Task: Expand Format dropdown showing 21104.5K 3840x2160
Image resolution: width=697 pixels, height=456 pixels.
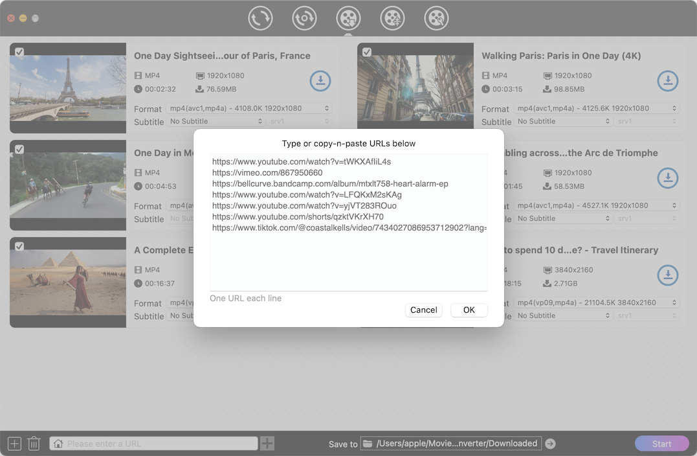Action: [x=597, y=302]
